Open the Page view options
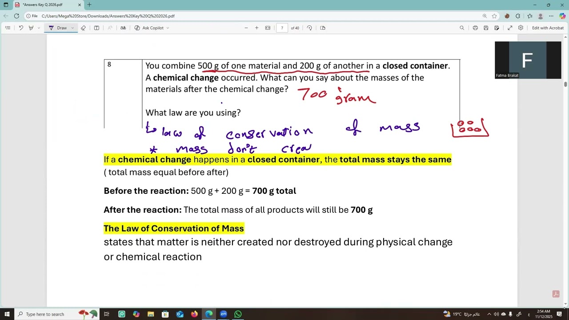The image size is (569, 320). click(323, 28)
